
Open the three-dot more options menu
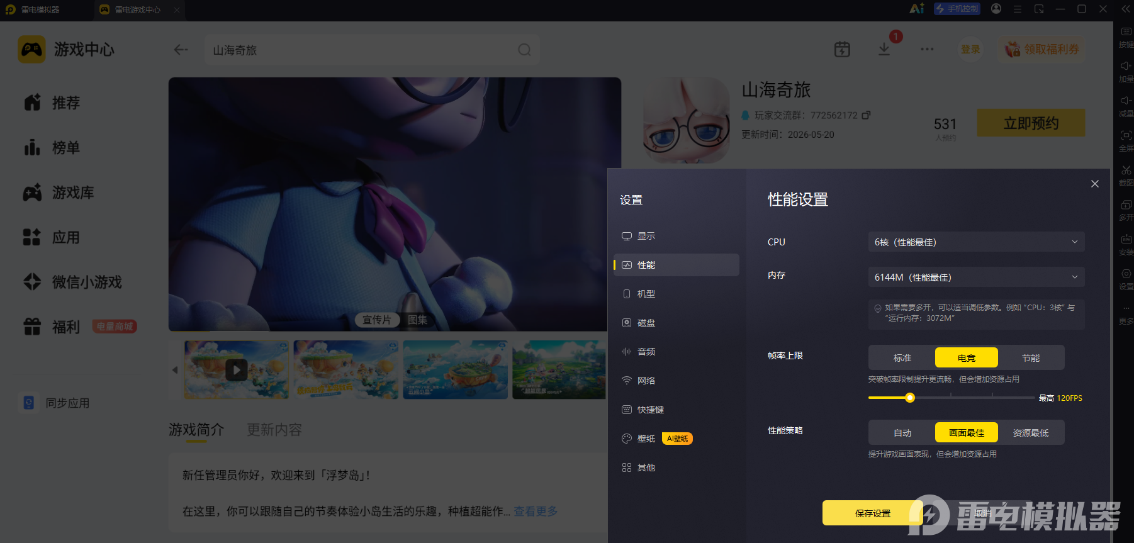pos(927,49)
